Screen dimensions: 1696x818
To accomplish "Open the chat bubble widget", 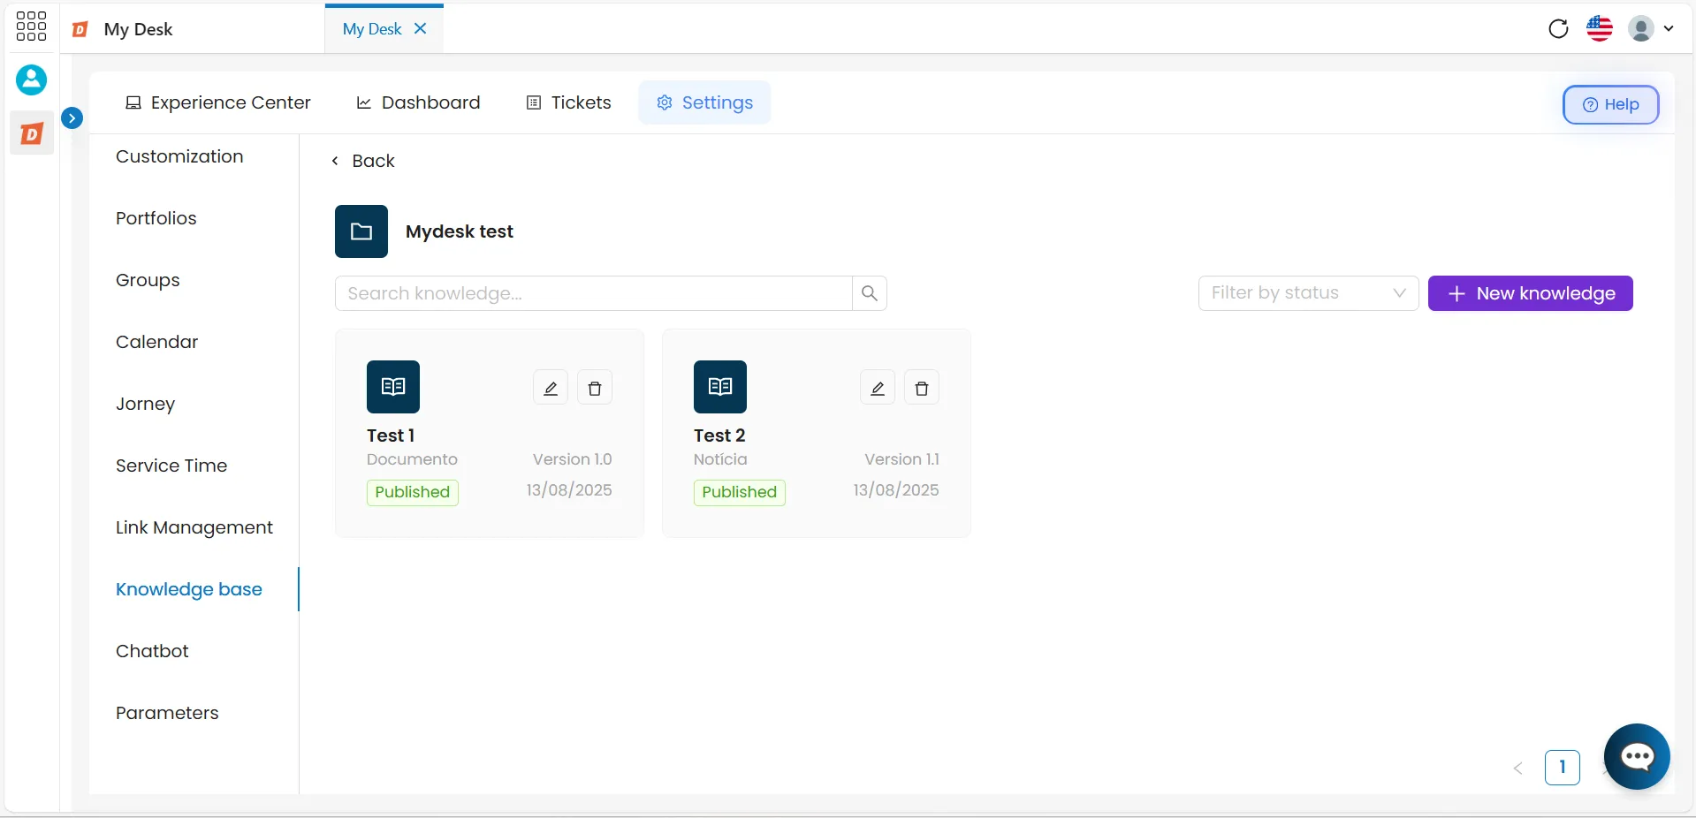I will (1637, 756).
